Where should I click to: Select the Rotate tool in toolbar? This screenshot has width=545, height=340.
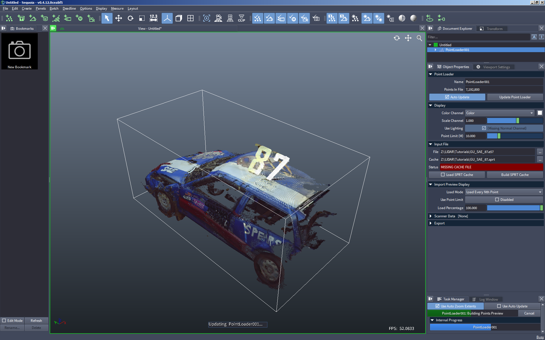pyautogui.click(x=130, y=18)
